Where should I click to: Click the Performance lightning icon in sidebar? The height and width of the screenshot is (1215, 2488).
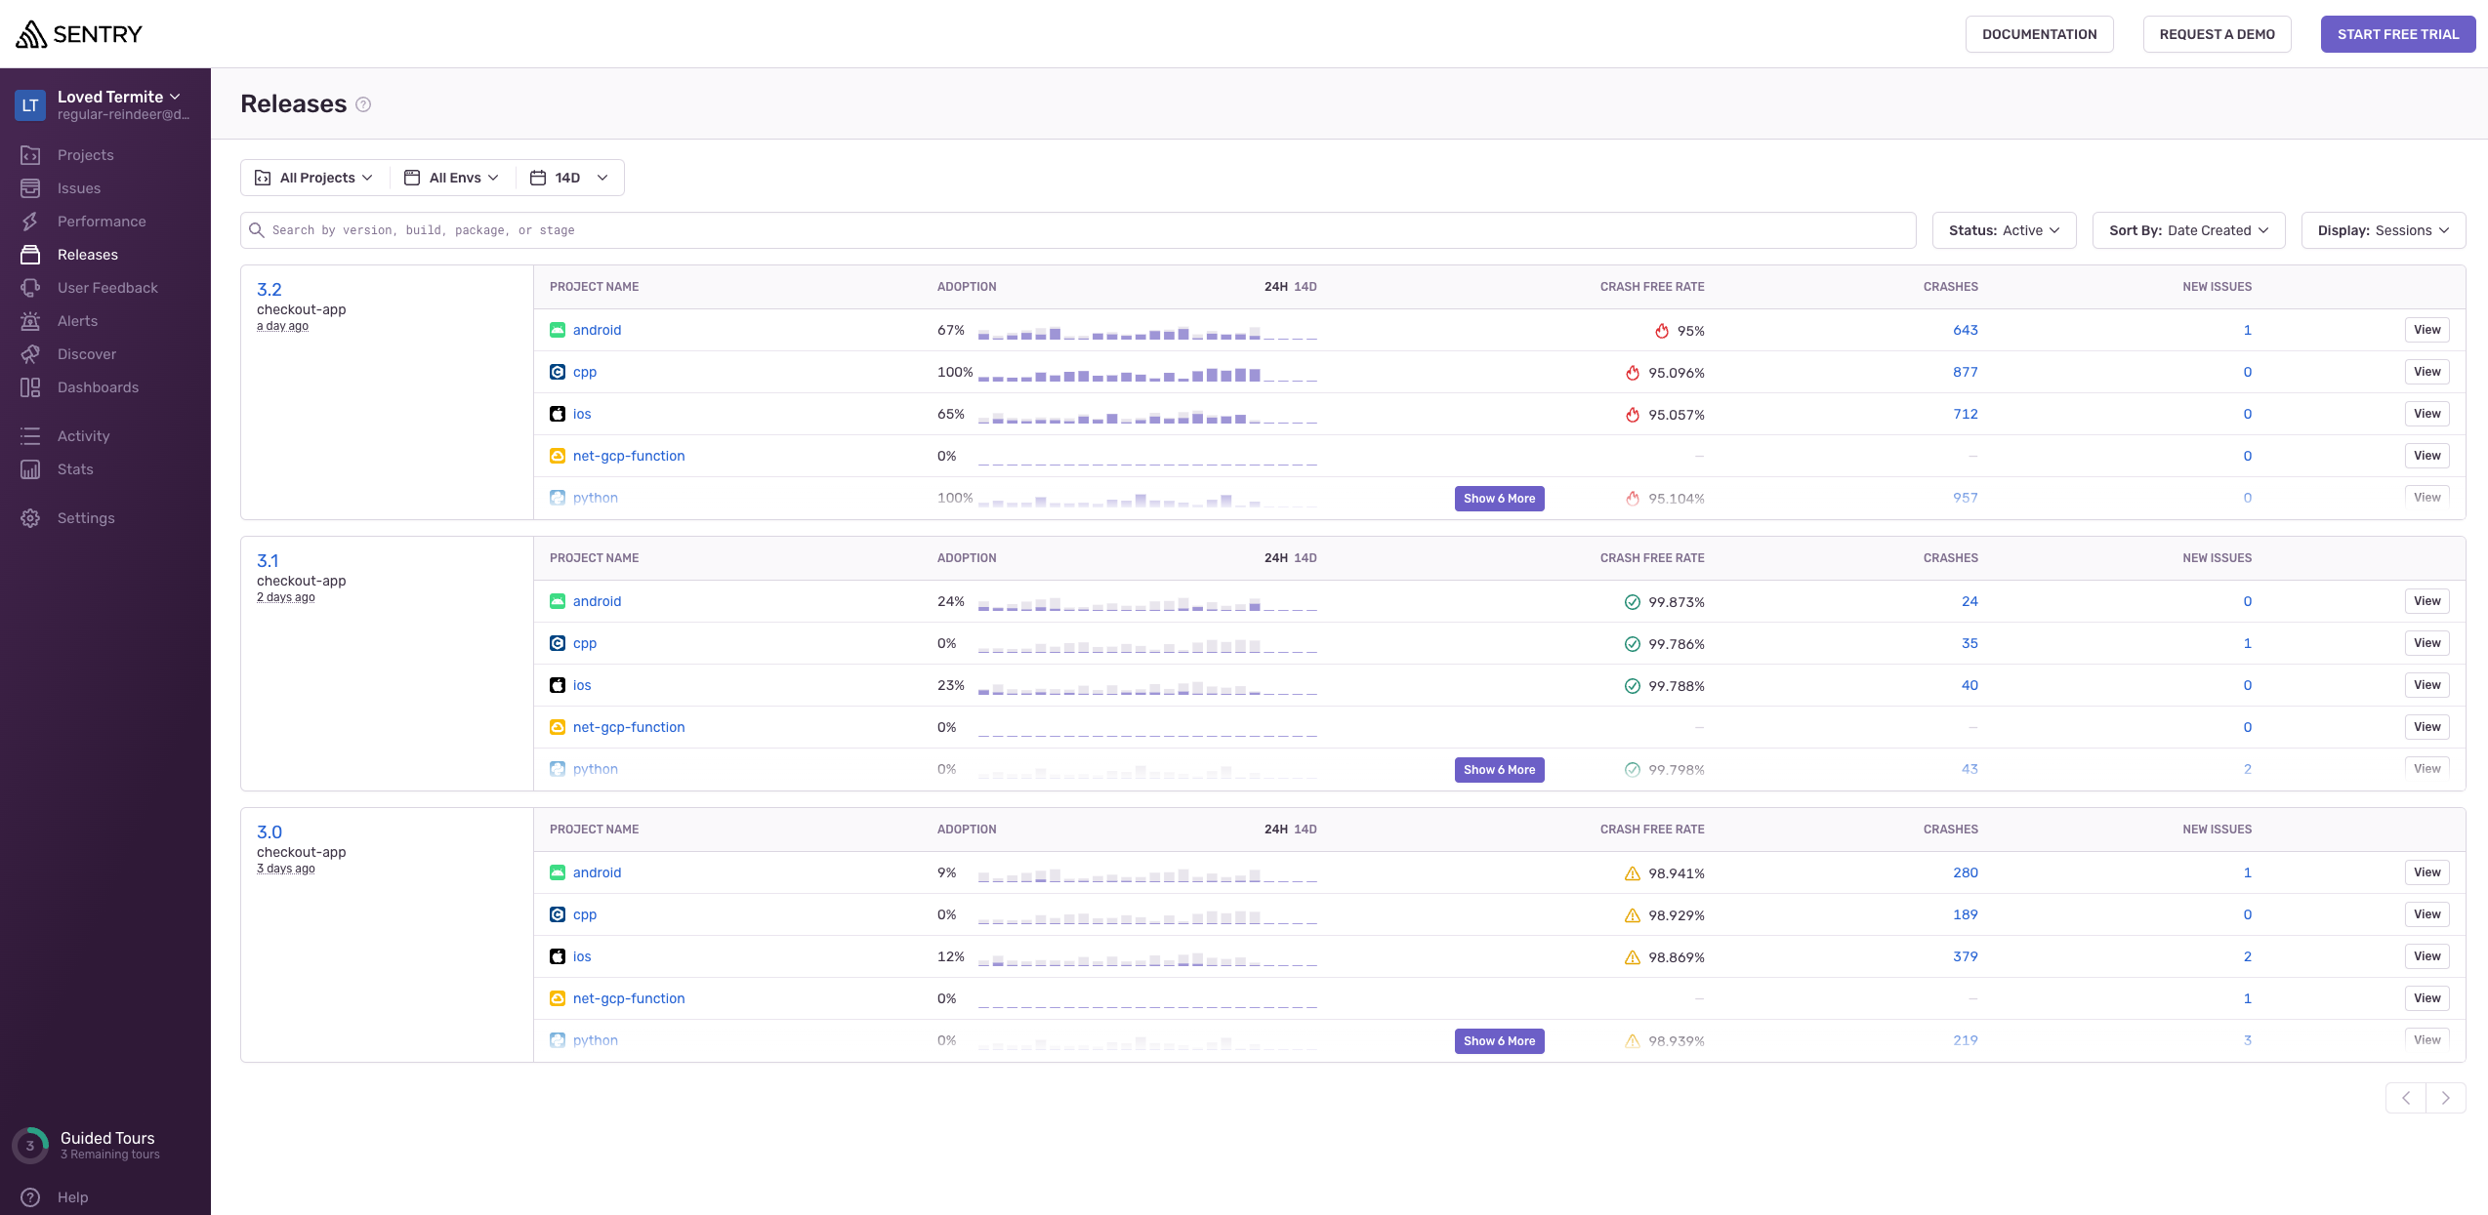click(x=30, y=222)
